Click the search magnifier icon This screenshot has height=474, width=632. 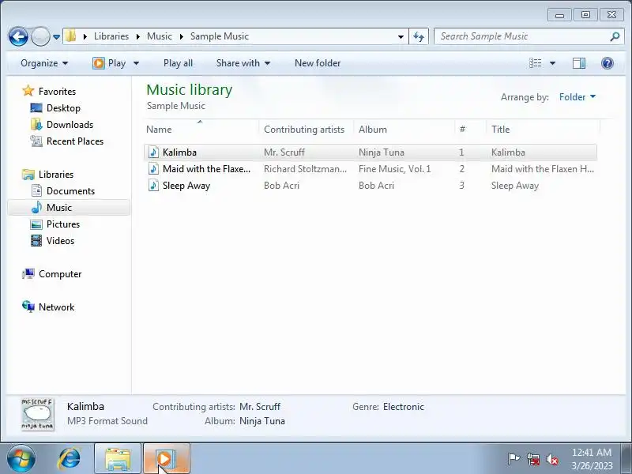(x=615, y=36)
